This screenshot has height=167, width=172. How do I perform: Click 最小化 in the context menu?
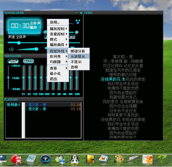pyautogui.click(x=55, y=74)
